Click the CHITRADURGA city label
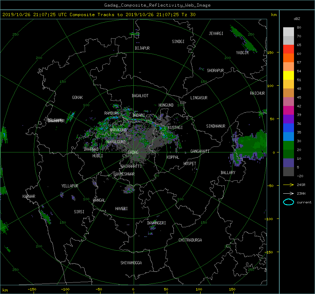The width and height of the screenshot is (315, 294). coord(190,240)
